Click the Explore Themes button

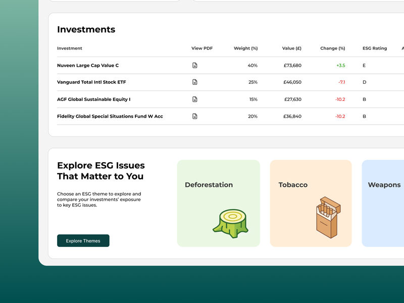(x=83, y=241)
